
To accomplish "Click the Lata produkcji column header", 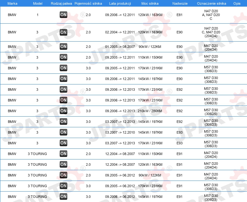I will pos(120,3).
